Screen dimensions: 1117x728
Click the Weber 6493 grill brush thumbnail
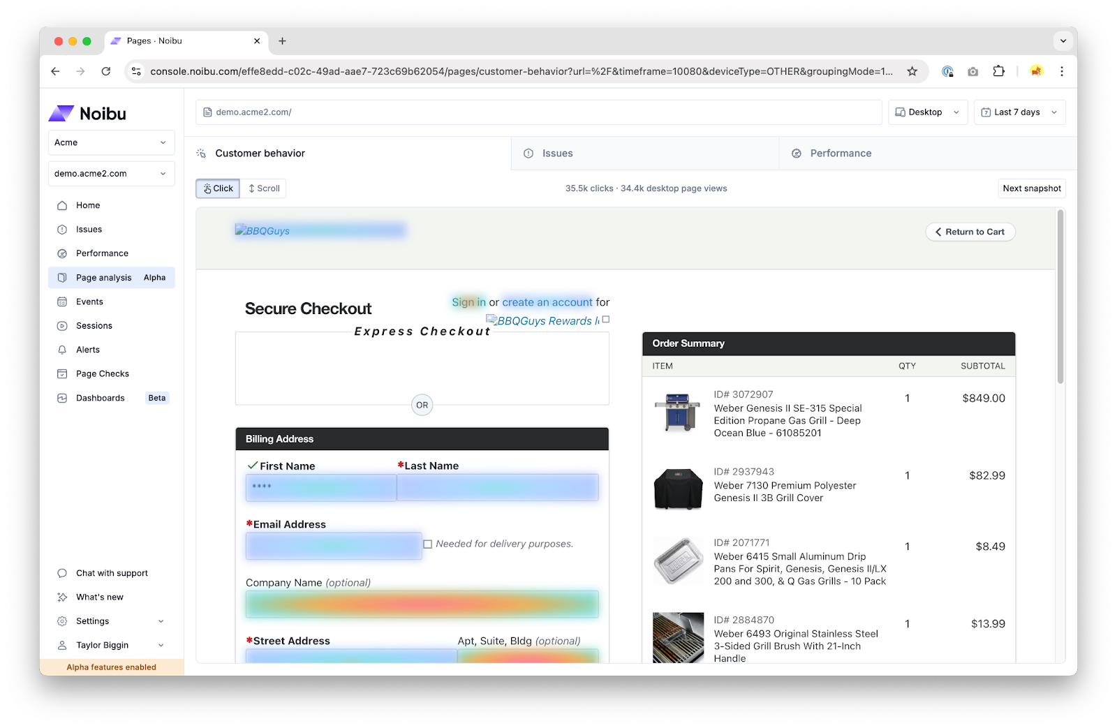click(x=678, y=637)
